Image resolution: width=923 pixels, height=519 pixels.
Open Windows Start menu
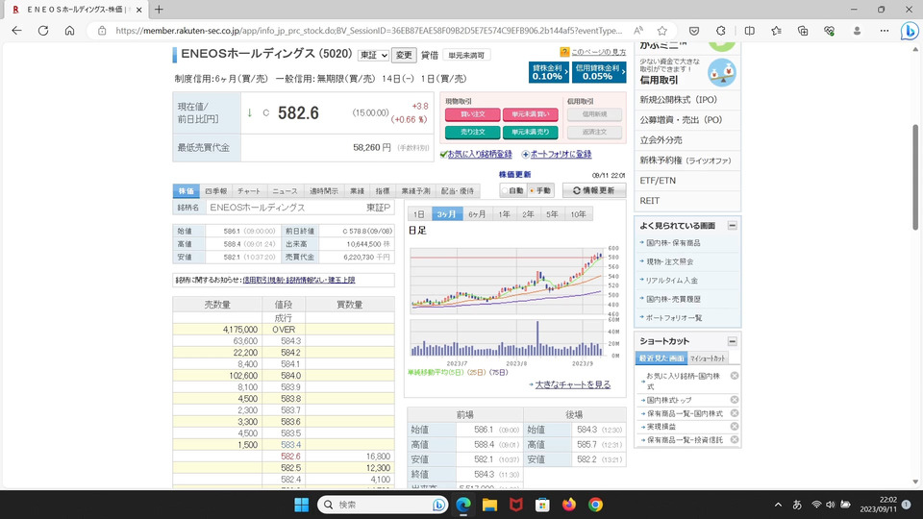pyautogui.click(x=301, y=505)
